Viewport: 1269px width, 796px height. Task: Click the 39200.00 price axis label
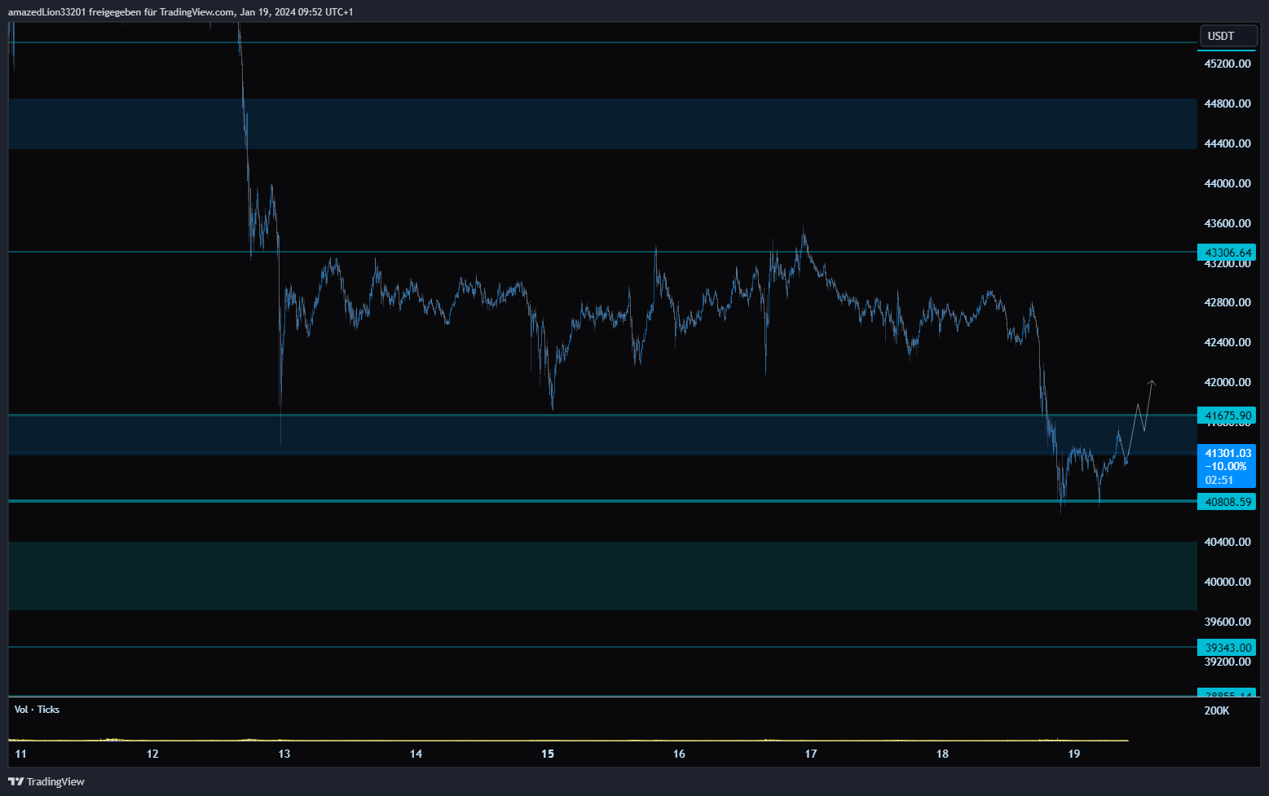pos(1227,662)
